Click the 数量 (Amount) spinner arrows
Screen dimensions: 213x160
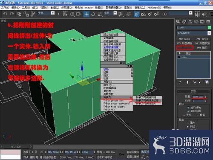tap(205, 97)
